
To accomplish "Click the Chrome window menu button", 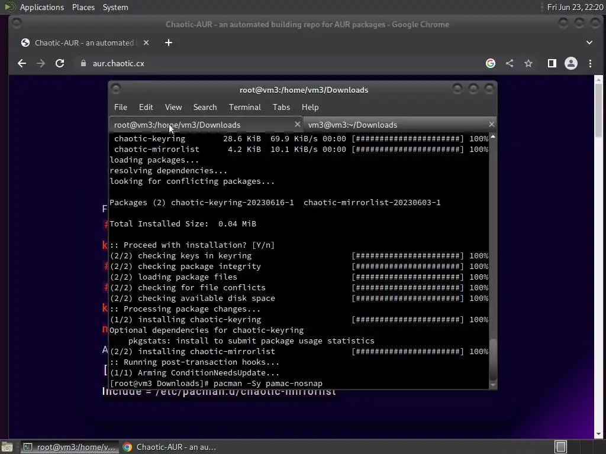I will [17, 24].
